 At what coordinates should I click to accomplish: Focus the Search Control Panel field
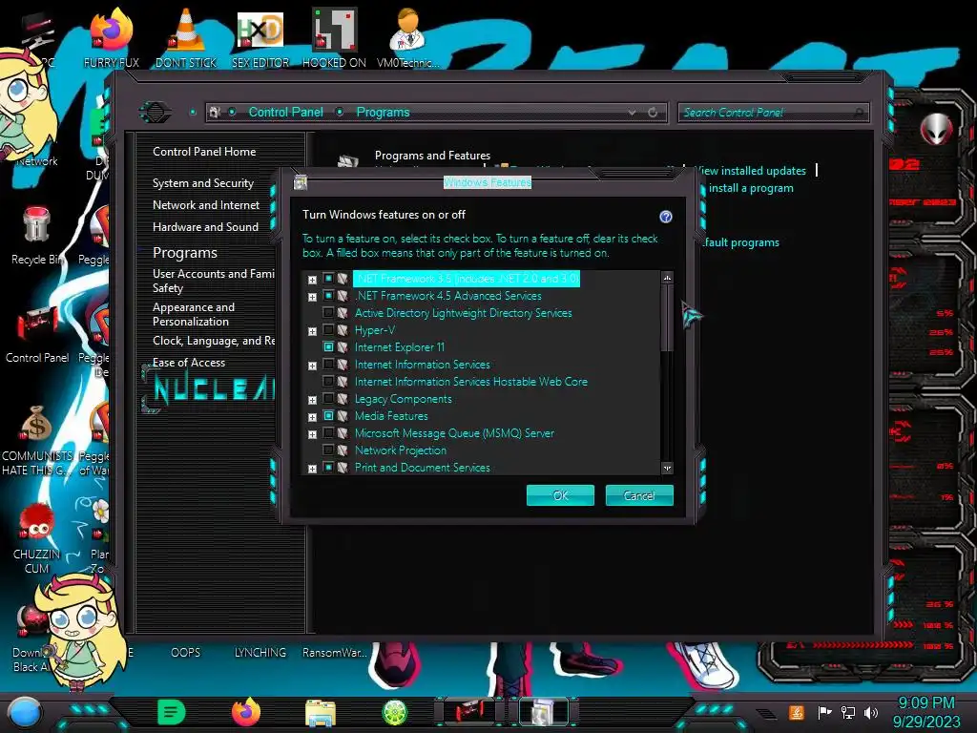[773, 113]
